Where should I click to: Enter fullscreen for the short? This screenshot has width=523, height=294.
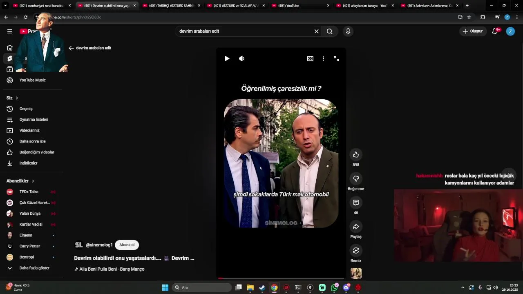[336, 58]
